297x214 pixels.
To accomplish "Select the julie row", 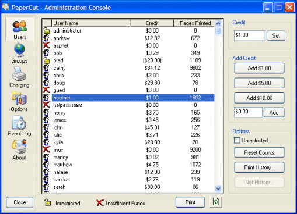I will coord(128,135).
